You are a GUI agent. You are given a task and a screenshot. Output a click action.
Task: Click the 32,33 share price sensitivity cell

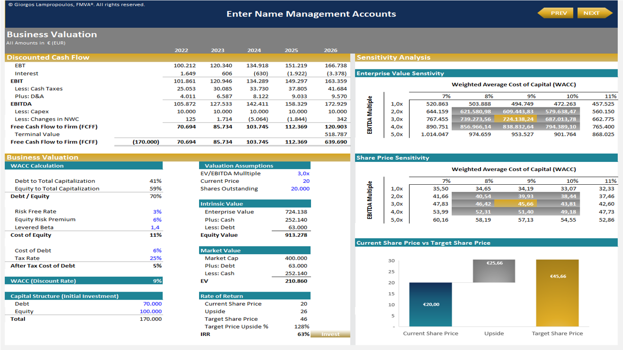tap(606, 189)
